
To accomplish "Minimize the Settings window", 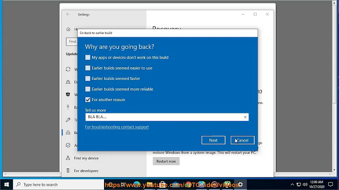I will point(243,14).
